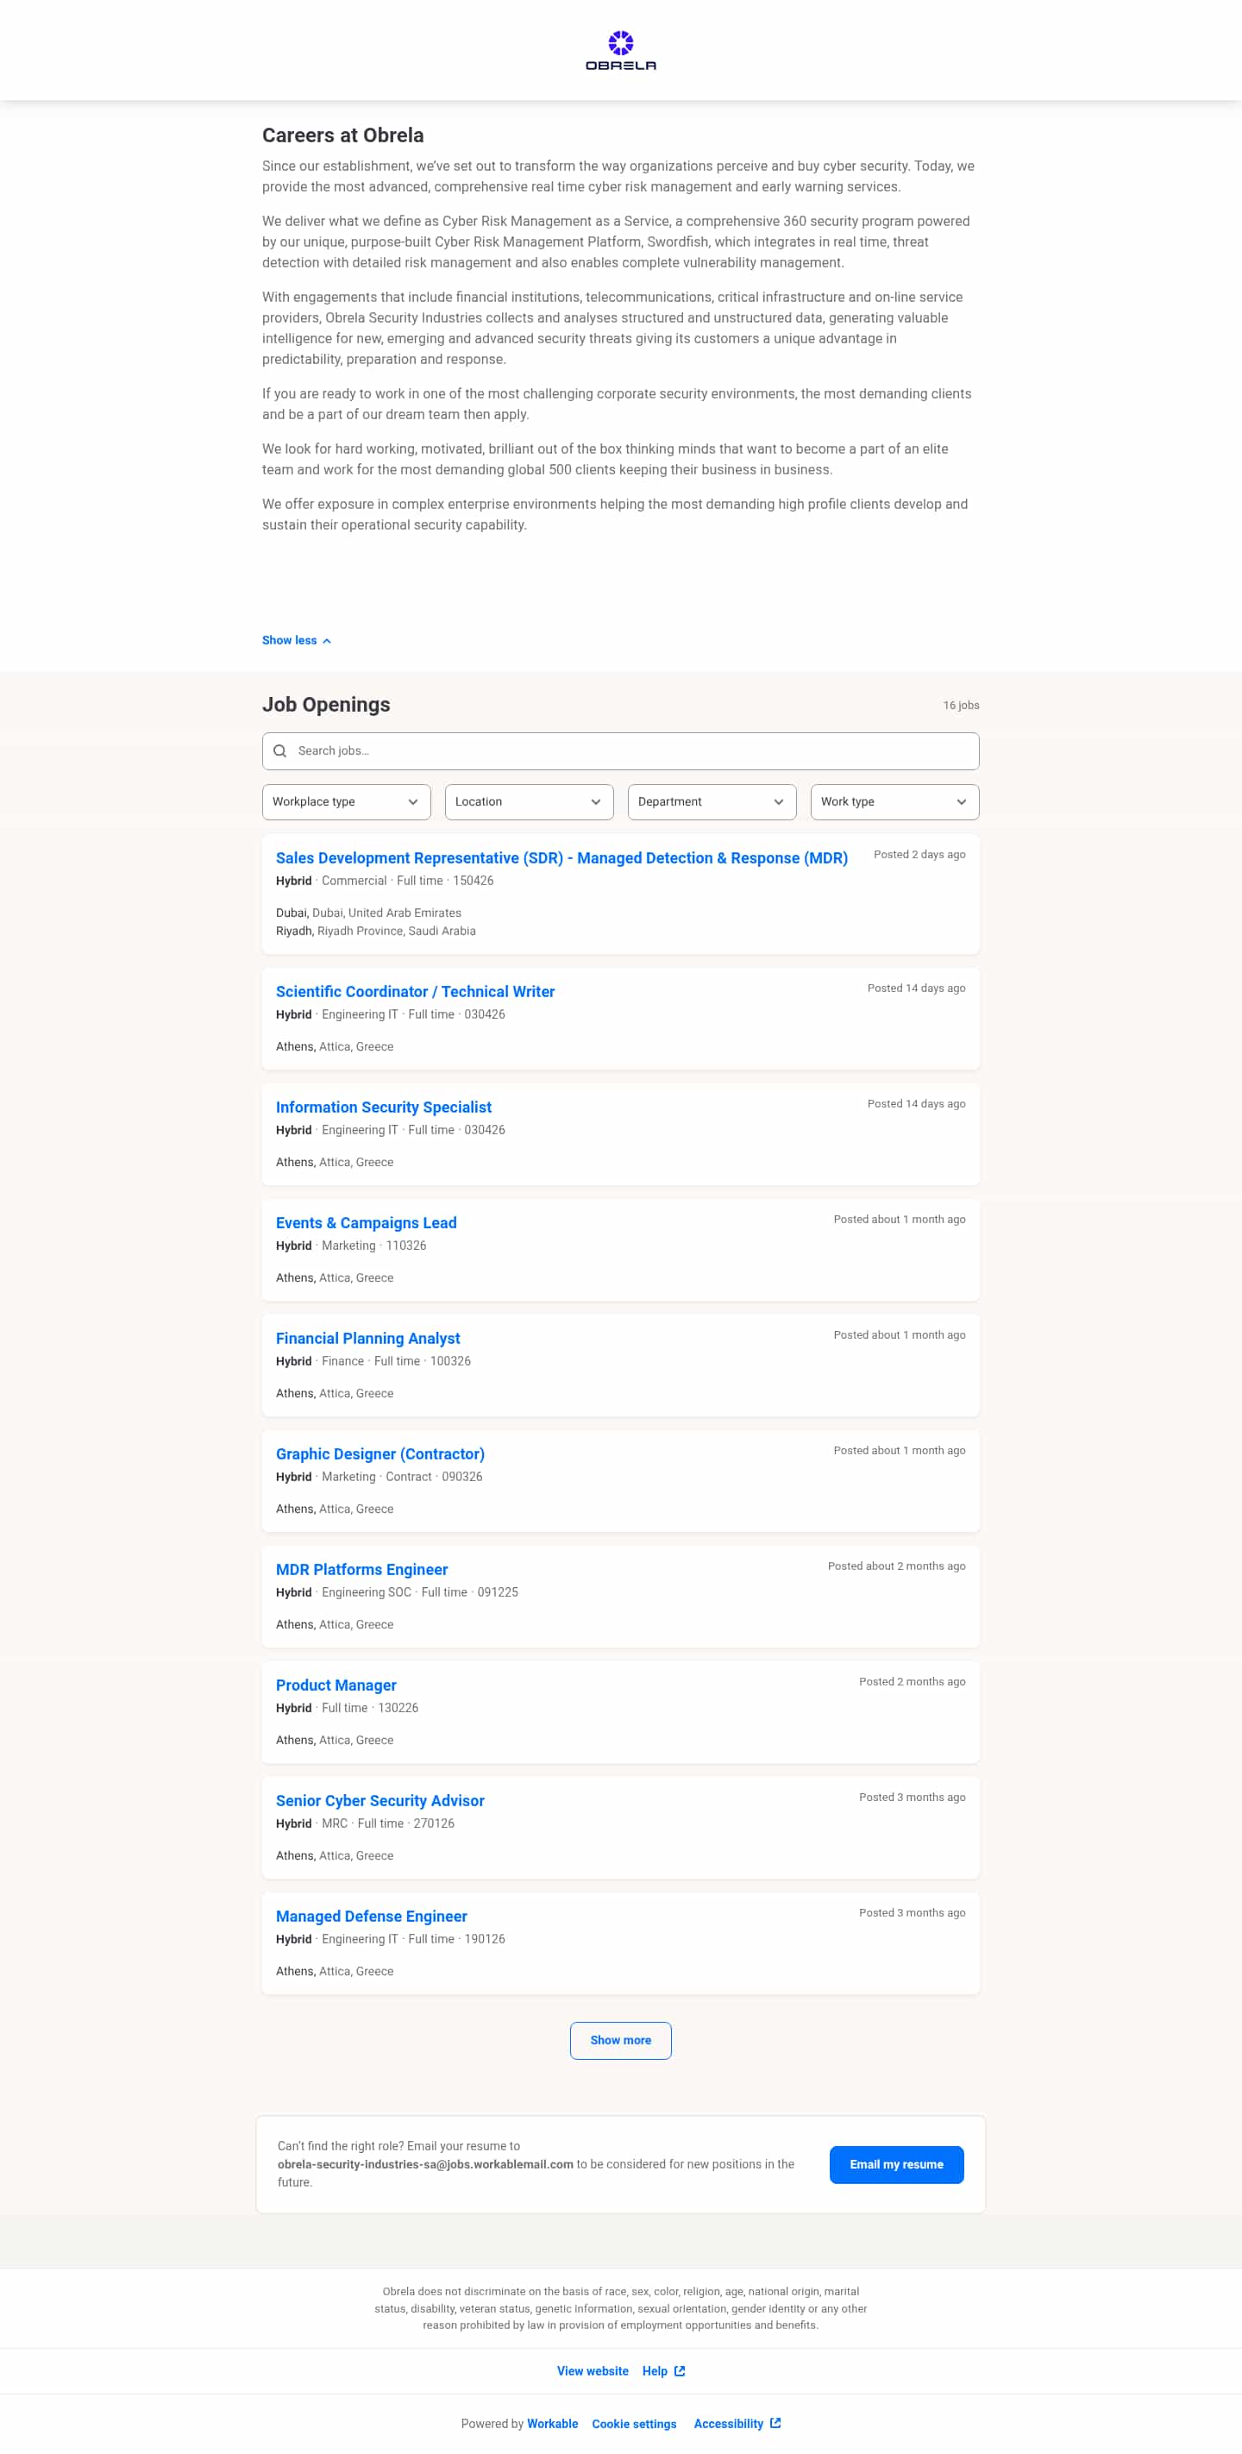Screen dimensions: 1242x2454
Task: Click the Show more button
Action: coord(620,2041)
